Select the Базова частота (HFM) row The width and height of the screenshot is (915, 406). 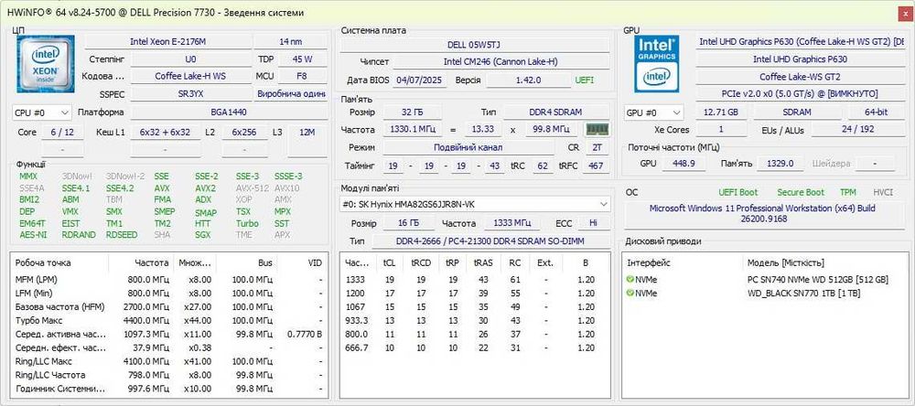169,307
